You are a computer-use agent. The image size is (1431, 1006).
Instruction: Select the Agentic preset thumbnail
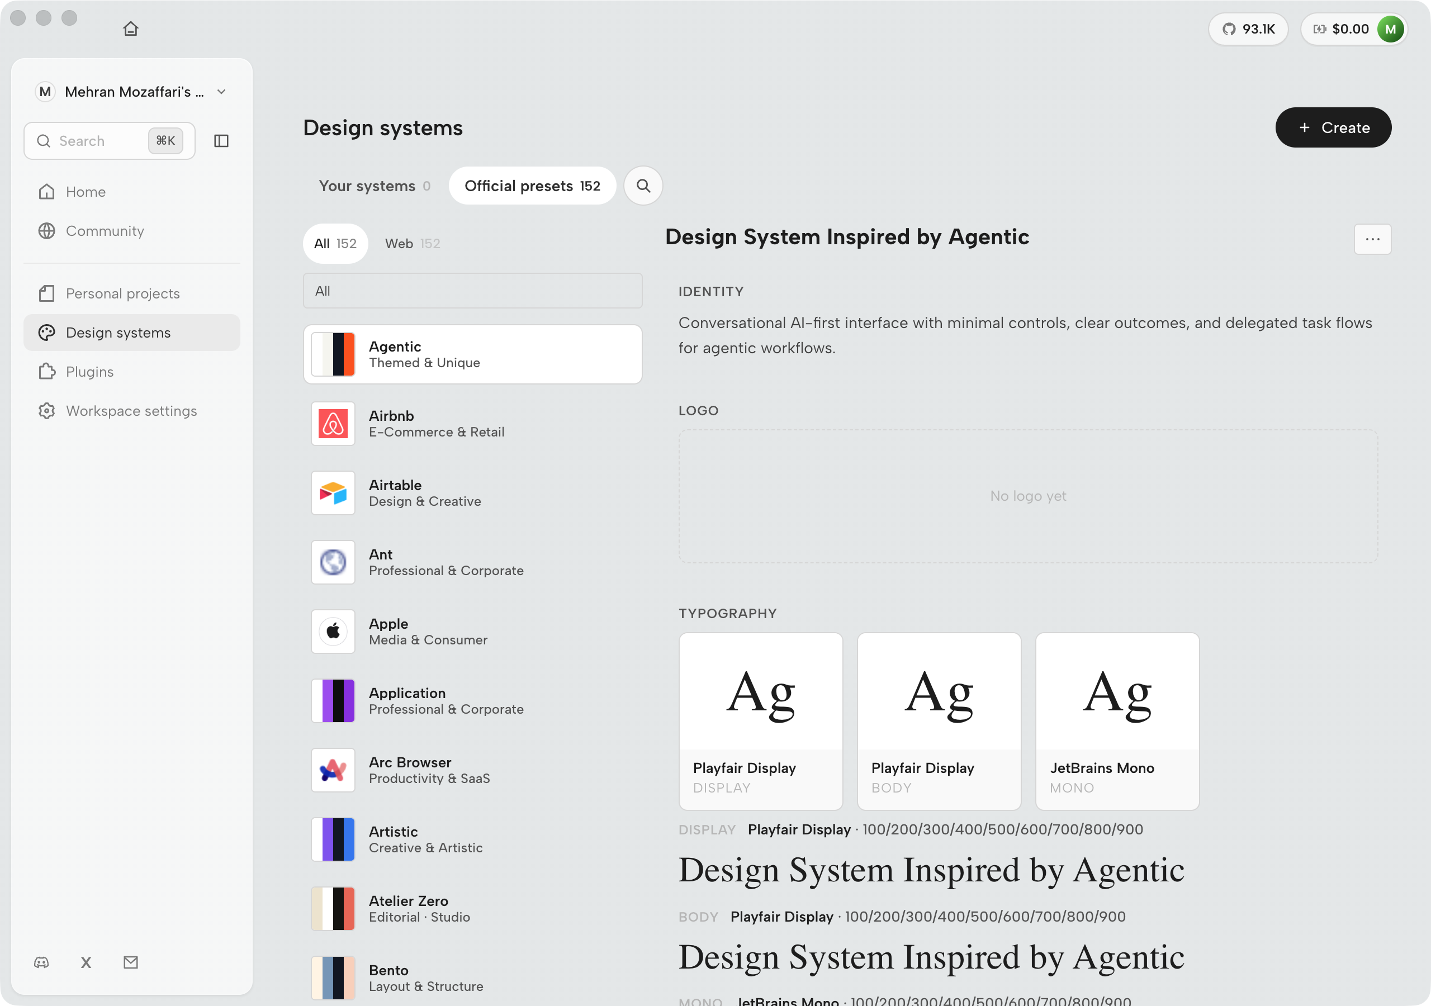click(x=333, y=354)
